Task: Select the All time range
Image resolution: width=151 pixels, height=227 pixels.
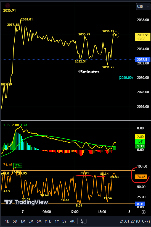Action: (x=72, y=221)
